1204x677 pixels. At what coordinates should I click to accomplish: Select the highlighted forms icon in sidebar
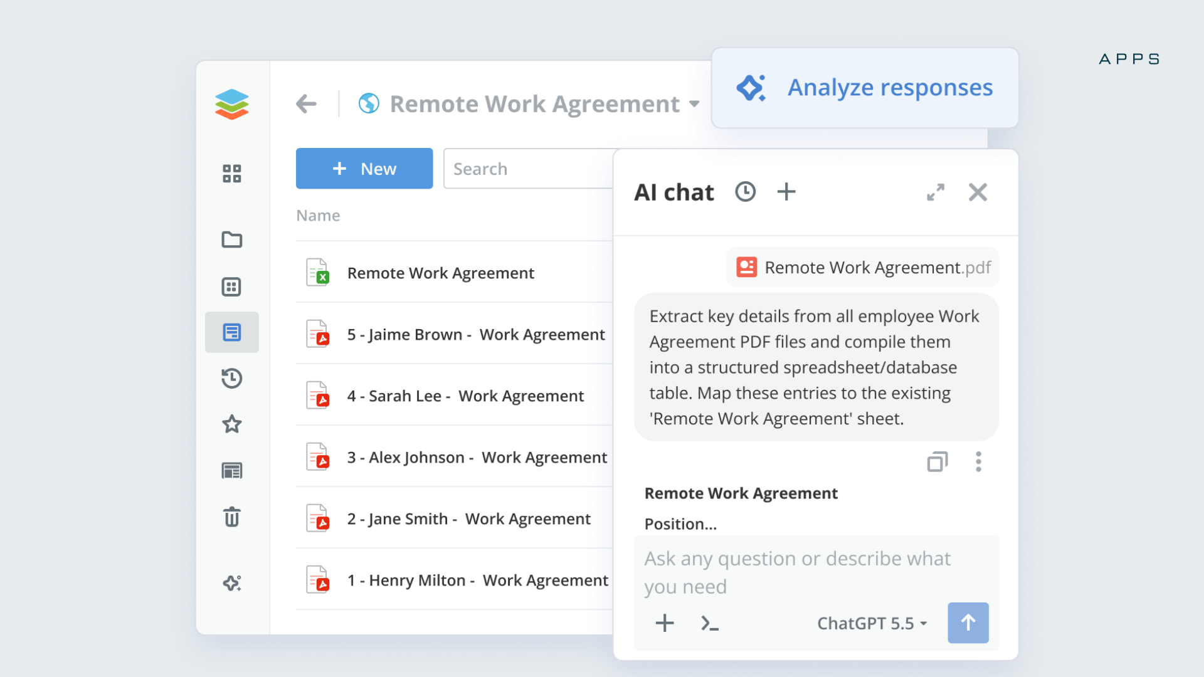[x=231, y=332]
